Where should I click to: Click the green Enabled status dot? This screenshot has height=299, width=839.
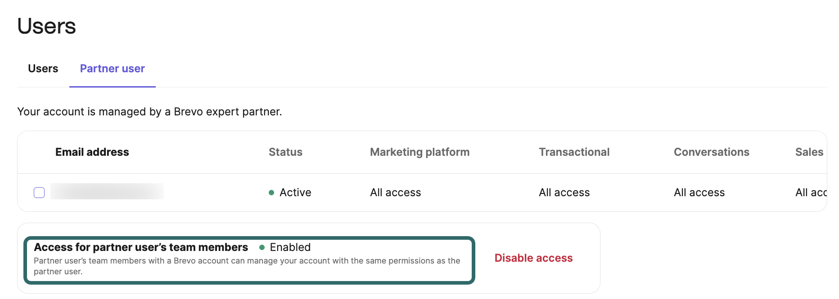tap(262, 247)
